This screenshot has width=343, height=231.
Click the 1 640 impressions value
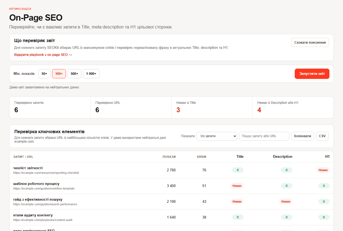click(x=171, y=217)
